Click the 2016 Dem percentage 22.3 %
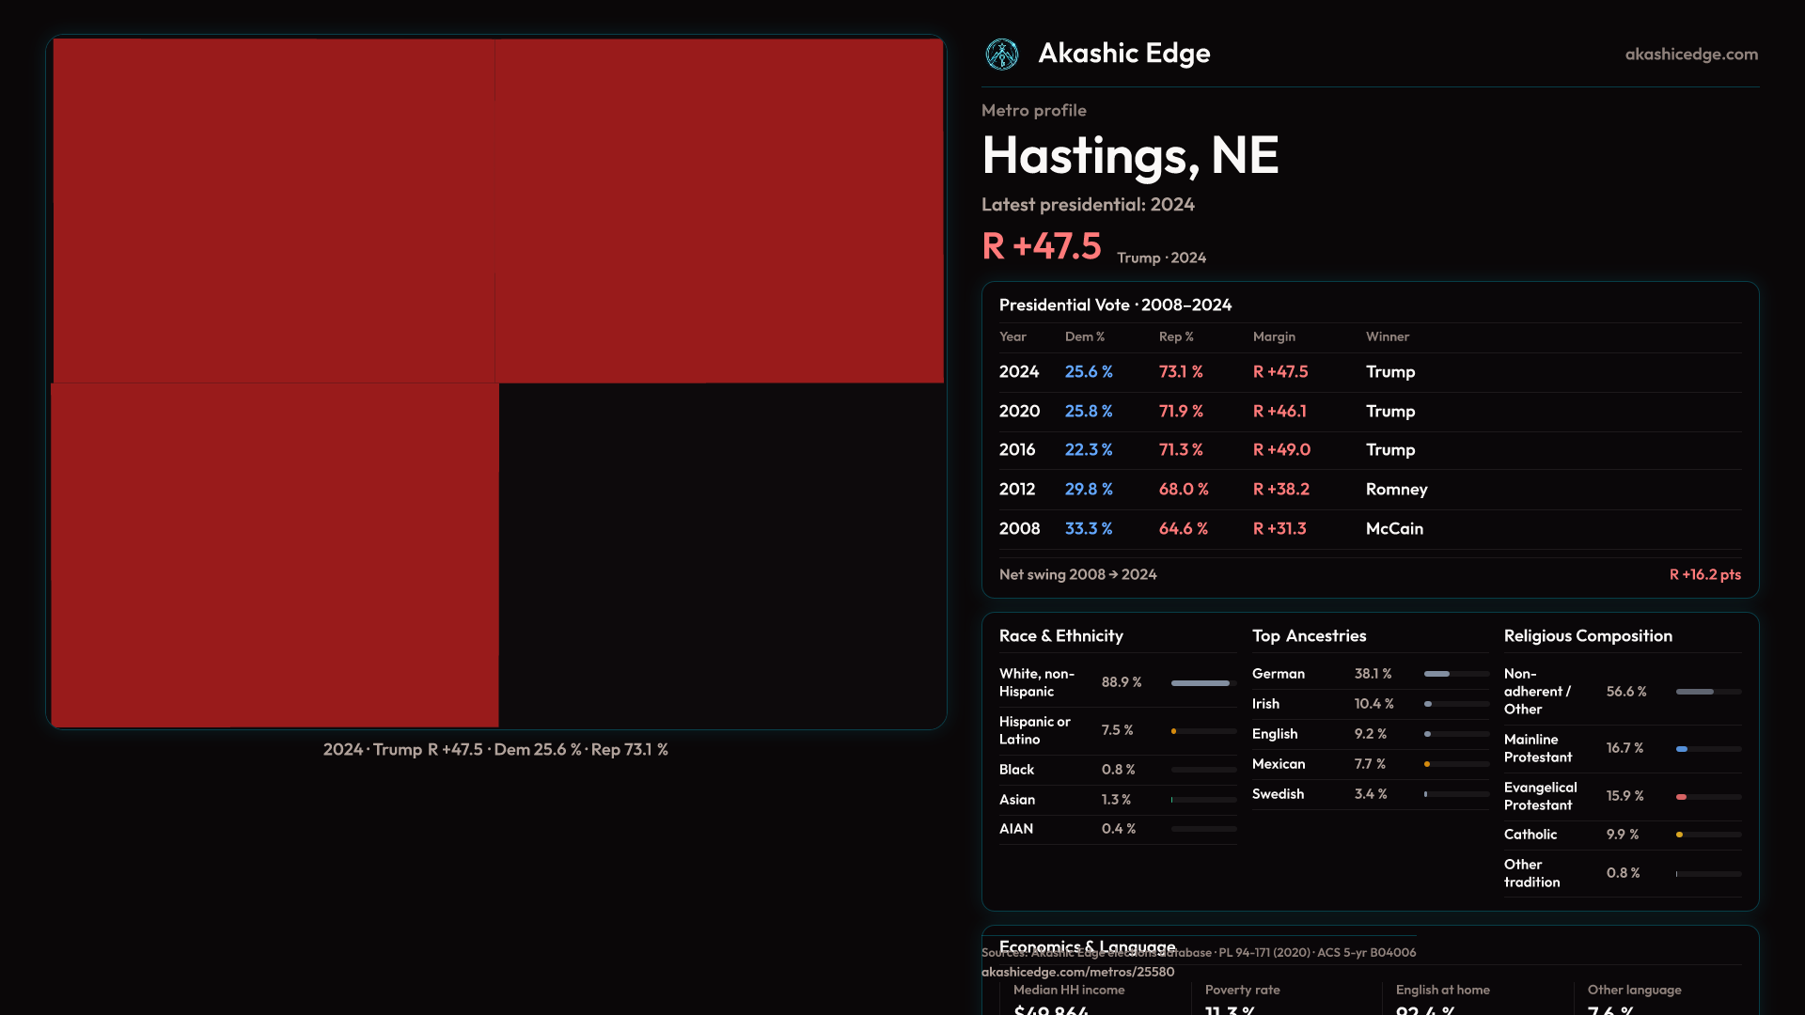 (1088, 450)
